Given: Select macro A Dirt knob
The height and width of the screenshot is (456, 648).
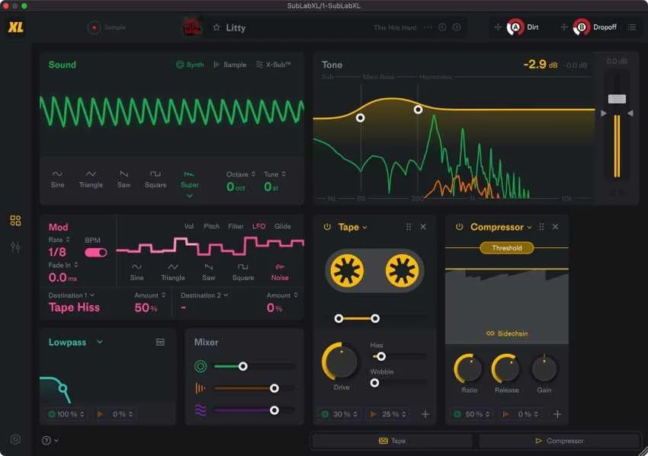Looking at the screenshot, I should [515, 27].
